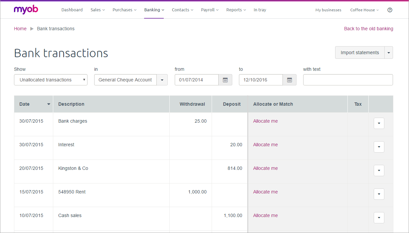Allocate the Cash sales transaction

[x=265, y=215]
